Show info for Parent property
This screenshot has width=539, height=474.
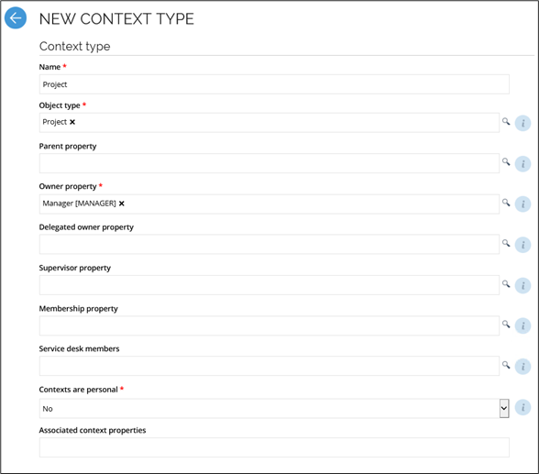(x=522, y=163)
